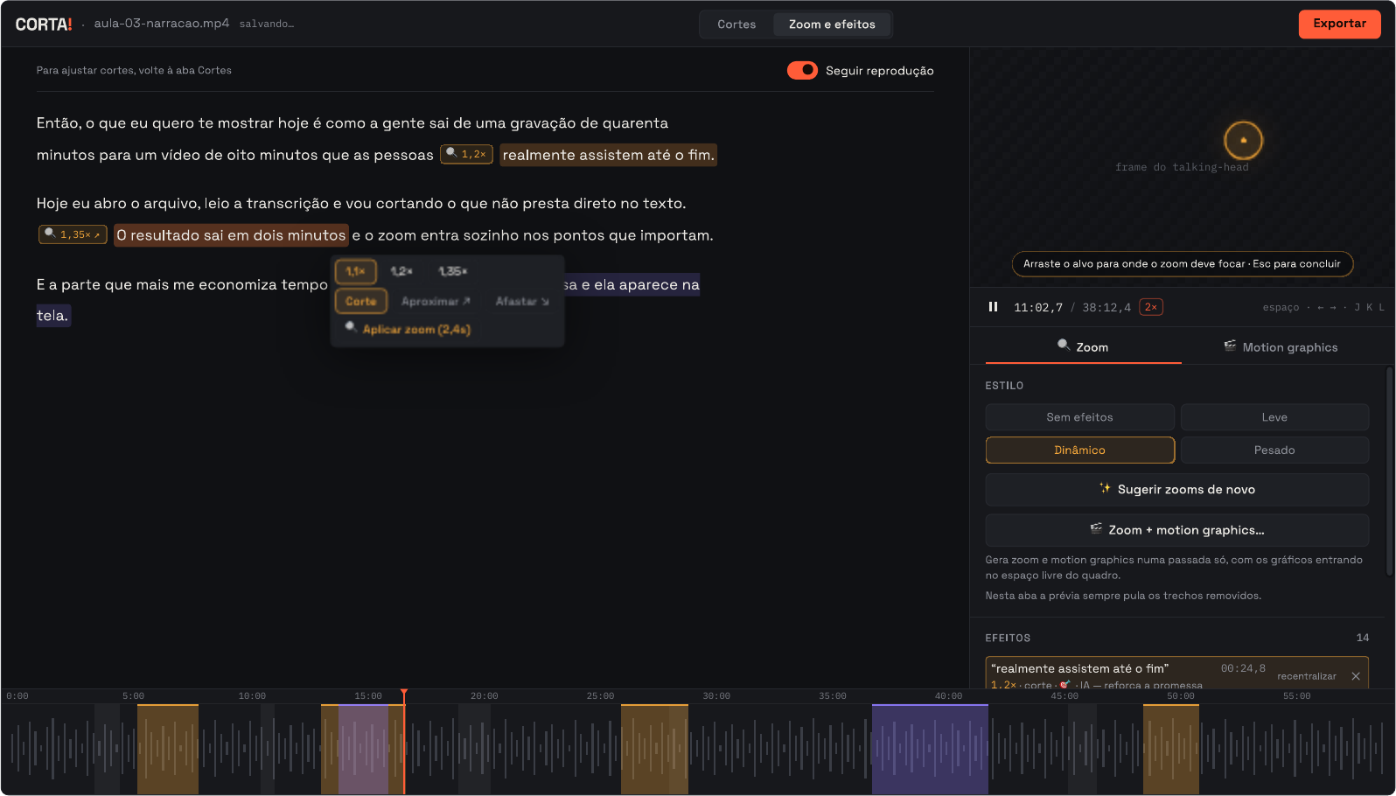This screenshot has width=1396, height=796.
Task: Click highlighted phrase 'O resultado sai em dois minutos'
Action: tap(231, 235)
